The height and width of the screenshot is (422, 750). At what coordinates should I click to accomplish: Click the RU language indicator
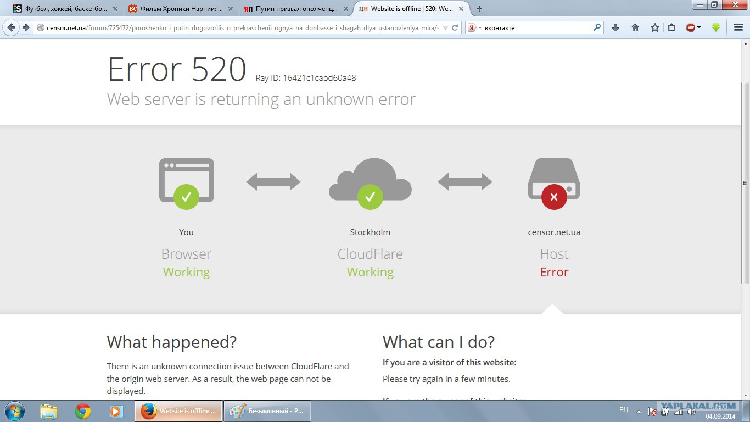coord(624,410)
